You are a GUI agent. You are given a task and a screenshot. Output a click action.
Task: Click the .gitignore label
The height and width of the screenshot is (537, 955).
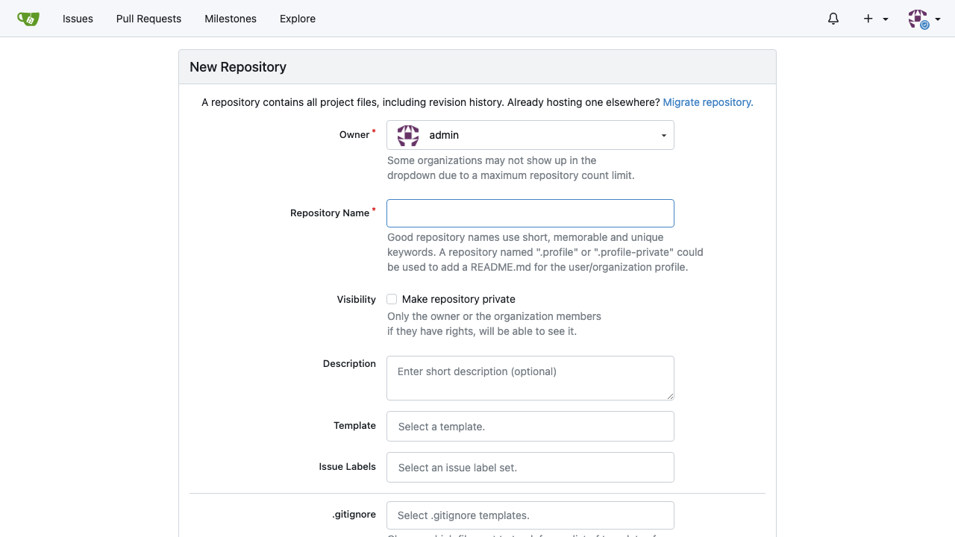click(354, 515)
